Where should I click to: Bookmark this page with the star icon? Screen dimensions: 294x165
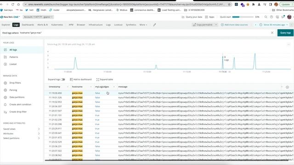pyautogui.click(x=229, y=4)
